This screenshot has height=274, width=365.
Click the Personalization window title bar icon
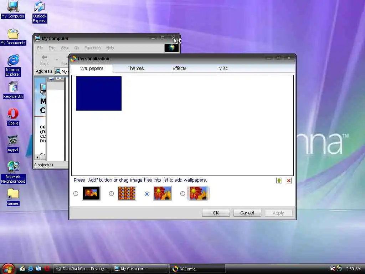[73, 59]
